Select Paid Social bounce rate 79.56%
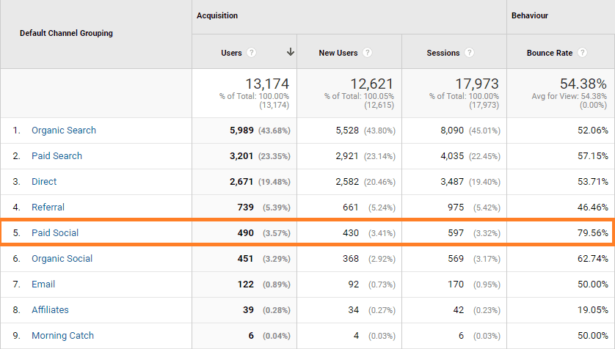The height and width of the screenshot is (349, 615). 593,233
